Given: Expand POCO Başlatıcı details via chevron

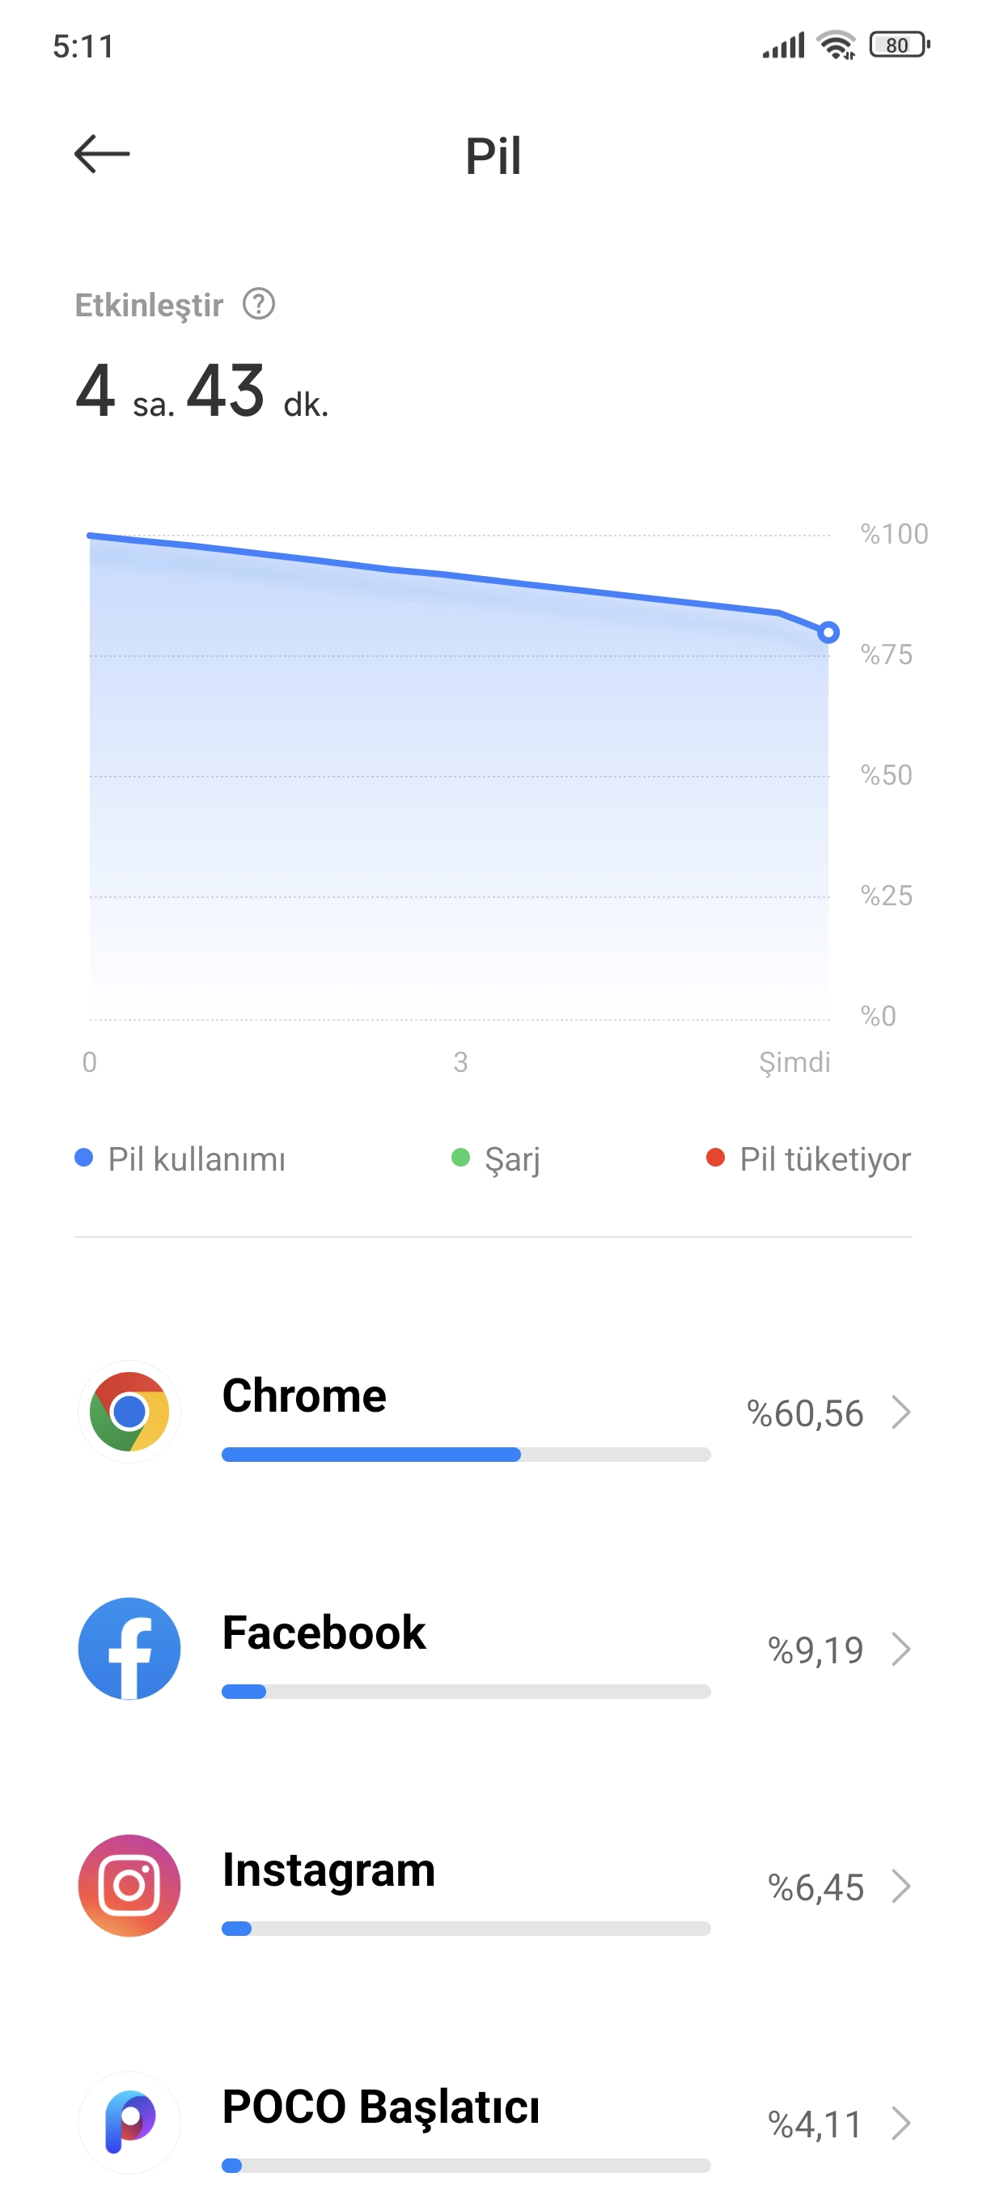Looking at the screenshot, I should coord(901,2124).
